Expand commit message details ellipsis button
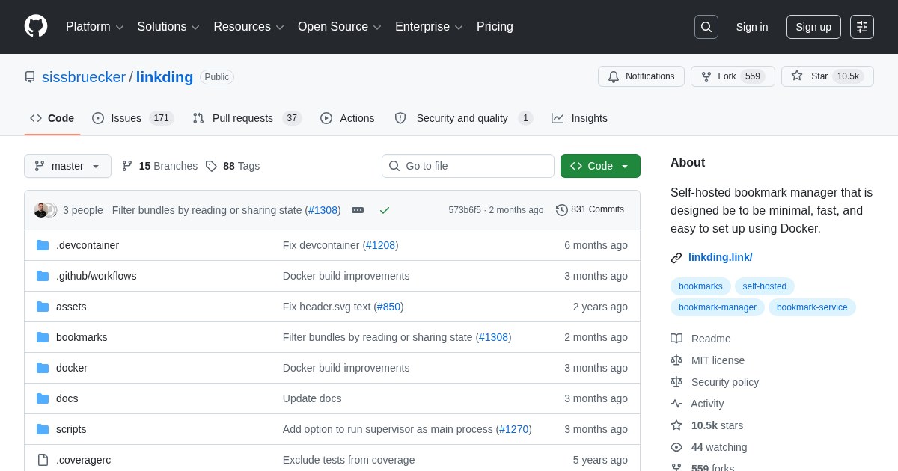This screenshot has width=898, height=471. coord(358,210)
